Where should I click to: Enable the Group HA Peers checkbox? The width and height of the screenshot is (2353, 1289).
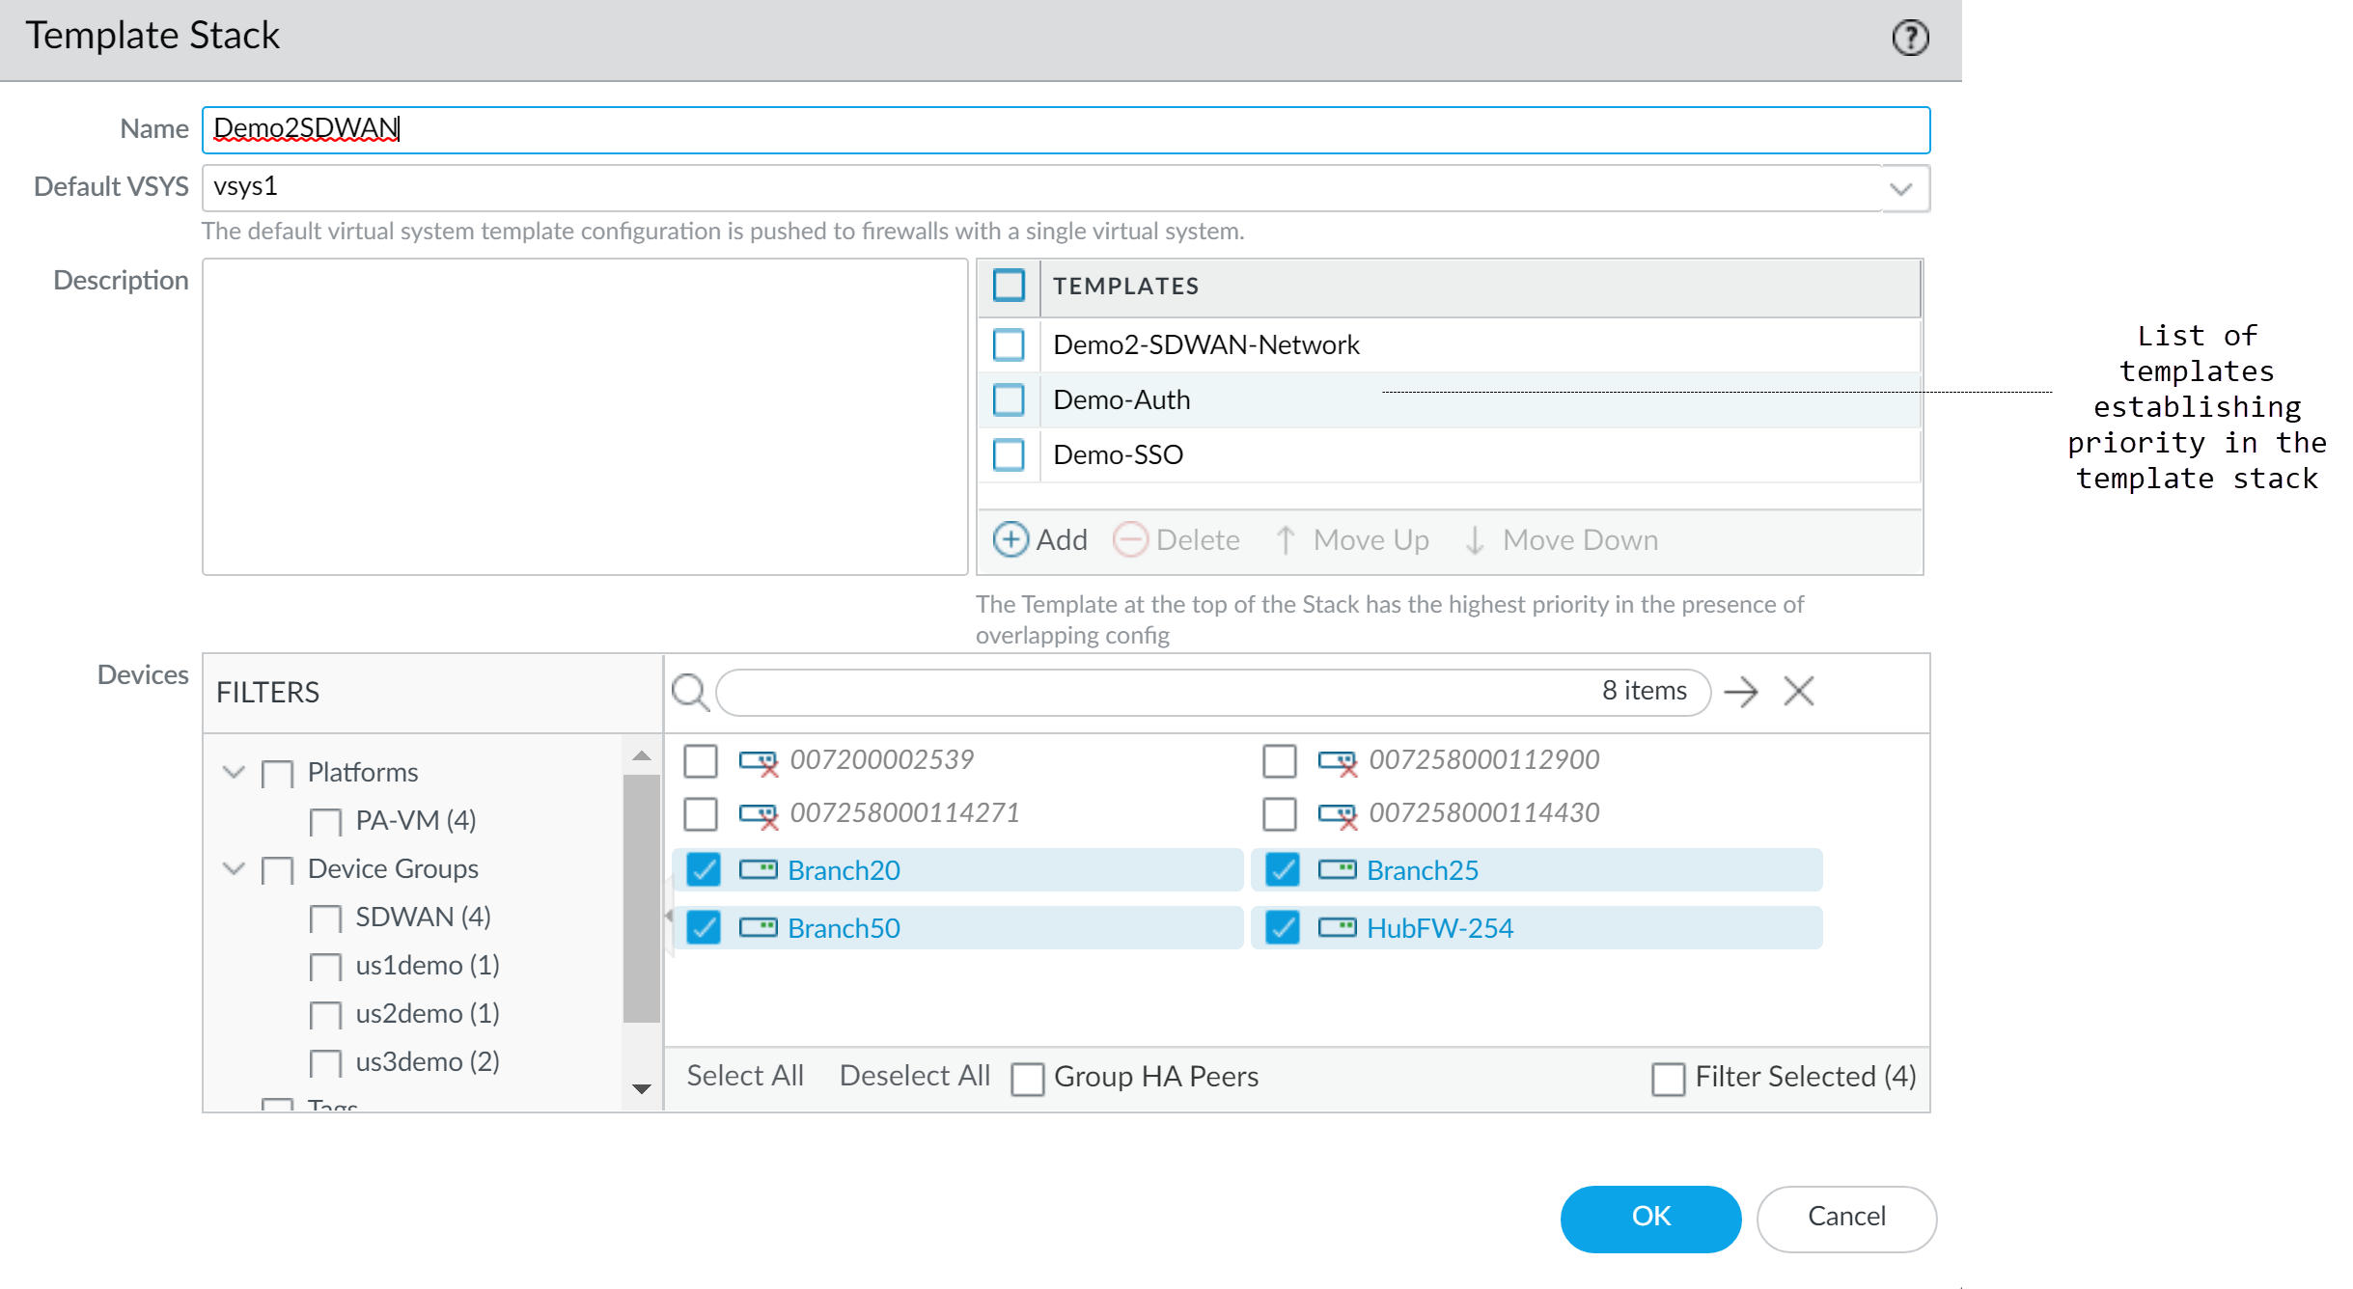tap(1027, 1078)
